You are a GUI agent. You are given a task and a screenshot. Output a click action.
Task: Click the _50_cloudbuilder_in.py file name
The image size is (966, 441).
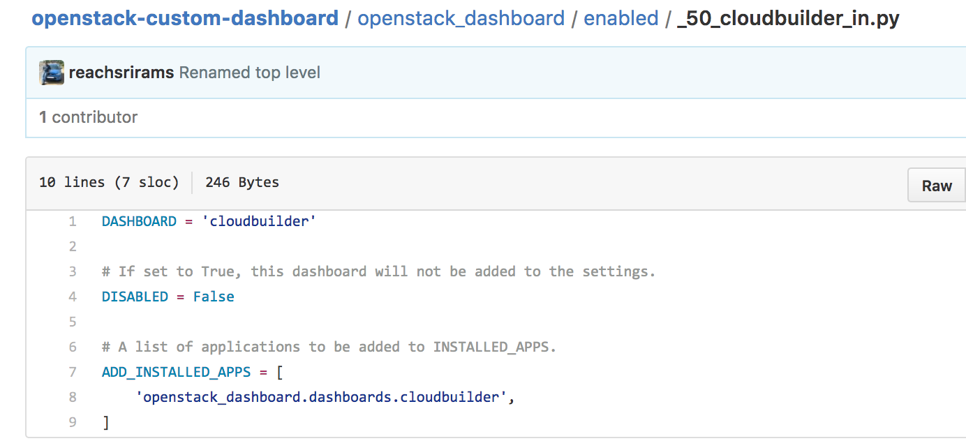(x=788, y=18)
